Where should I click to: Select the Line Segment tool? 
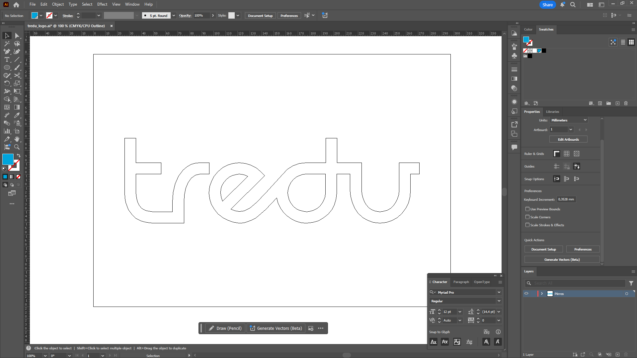17,59
